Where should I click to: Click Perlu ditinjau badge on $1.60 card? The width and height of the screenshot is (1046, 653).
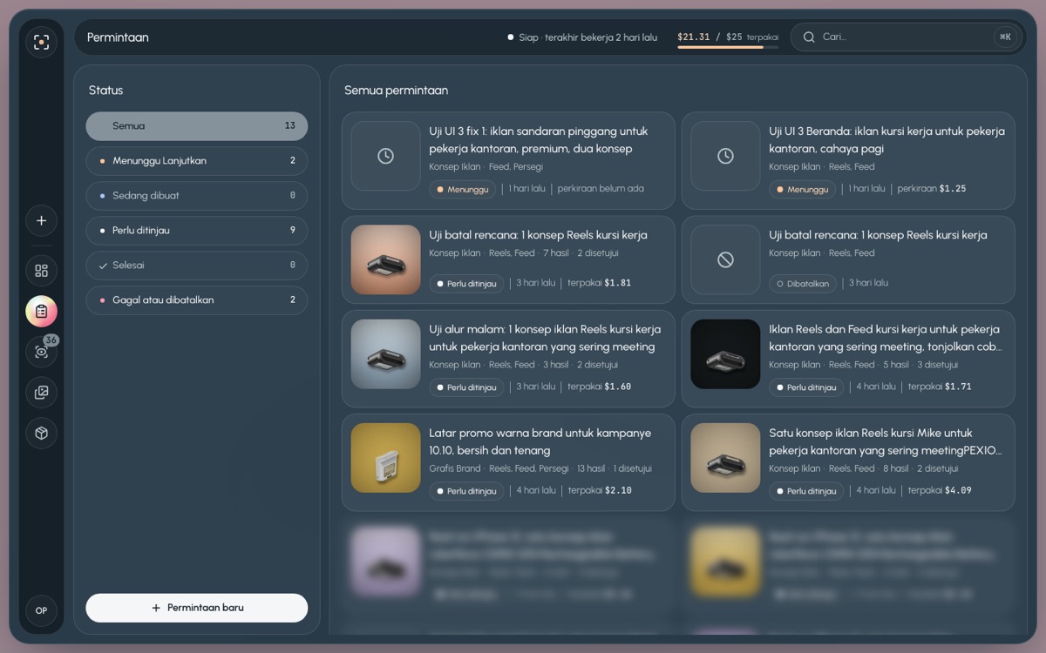[x=466, y=387]
